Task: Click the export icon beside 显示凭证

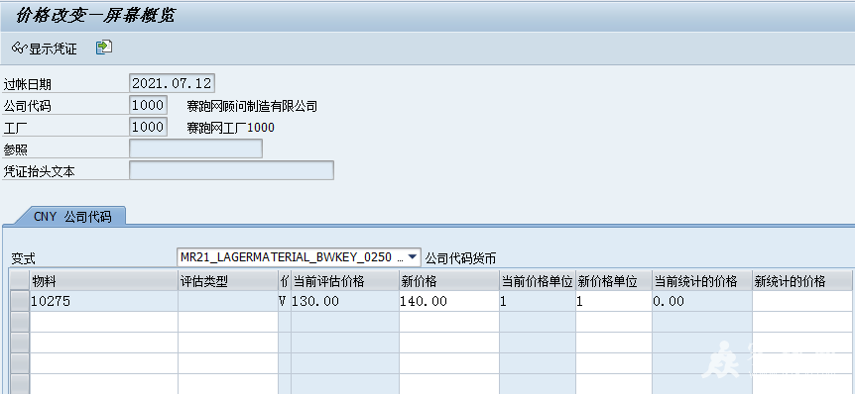Action: [x=103, y=48]
